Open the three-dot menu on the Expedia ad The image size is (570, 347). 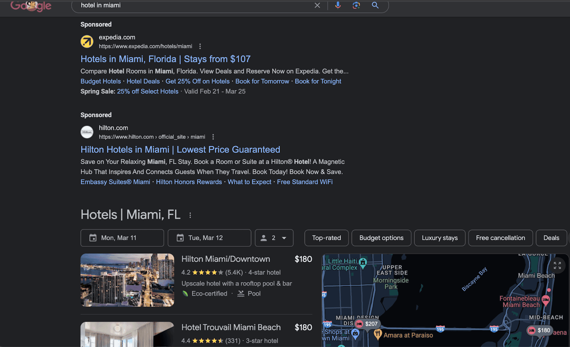coord(200,46)
